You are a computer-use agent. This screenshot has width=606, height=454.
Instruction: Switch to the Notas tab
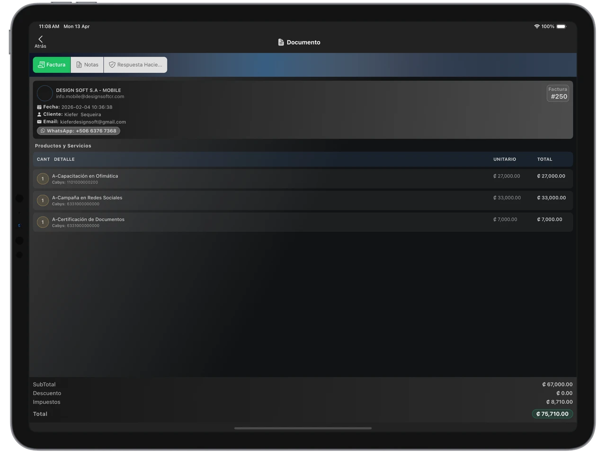[87, 65]
